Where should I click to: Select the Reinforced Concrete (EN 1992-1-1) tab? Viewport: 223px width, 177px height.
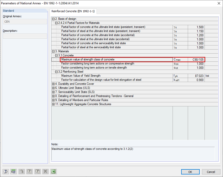click(x=73, y=11)
